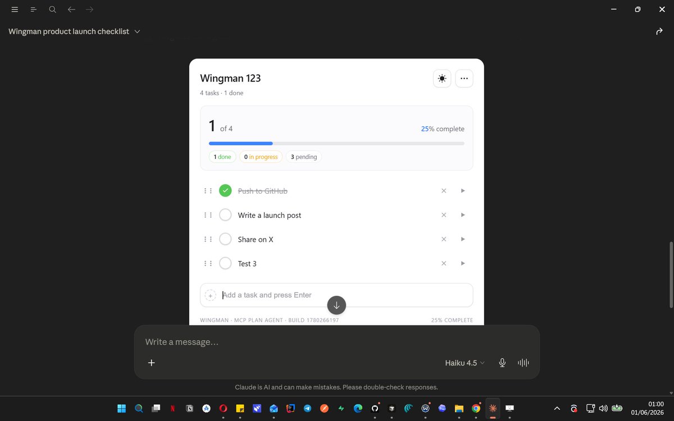Screen dimensions: 674x421
Task: Open File Explorer from the taskbar
Action: (459, 408)
